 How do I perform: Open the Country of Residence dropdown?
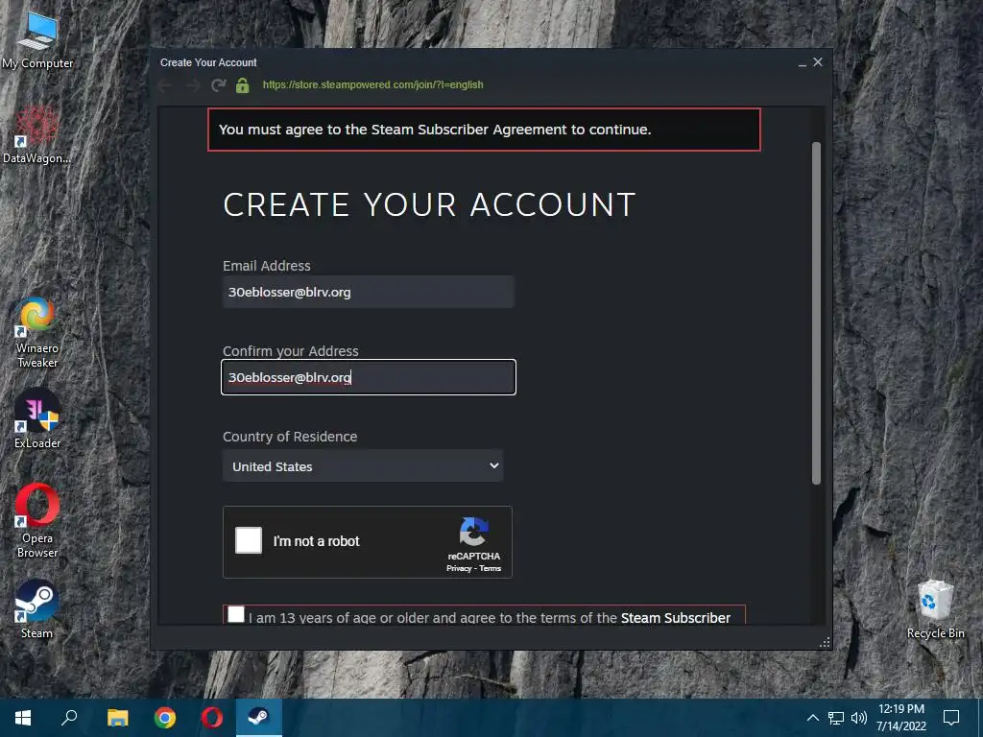coord(362,465)
